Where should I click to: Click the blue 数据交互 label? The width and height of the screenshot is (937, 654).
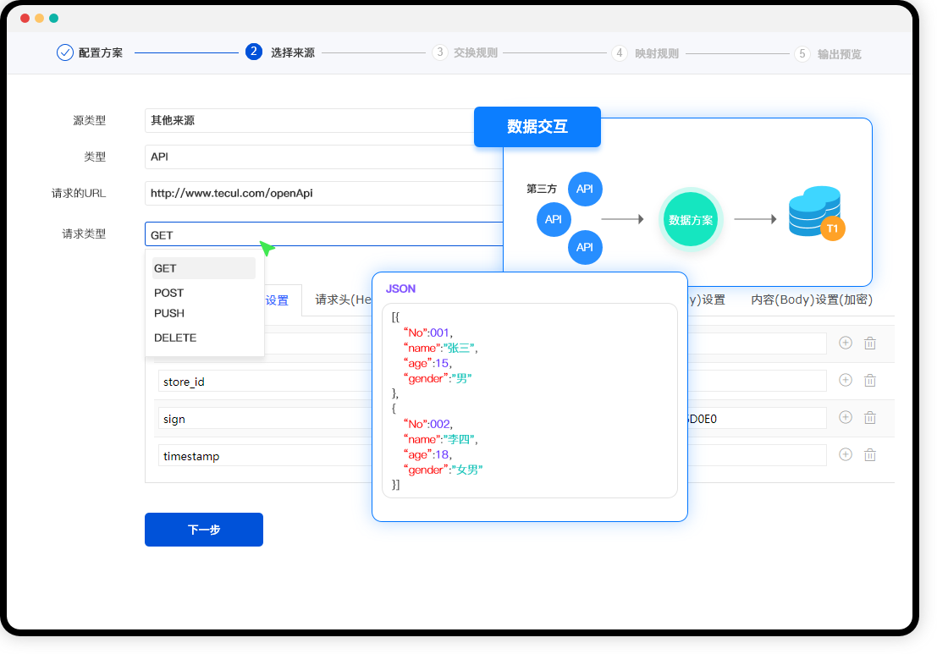[537, 127]
